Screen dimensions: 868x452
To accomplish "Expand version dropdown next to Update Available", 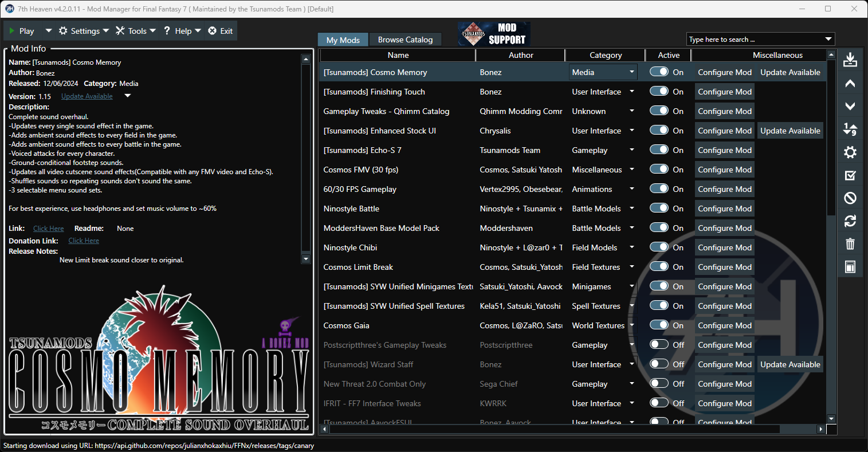I will [x=128, y=96].
